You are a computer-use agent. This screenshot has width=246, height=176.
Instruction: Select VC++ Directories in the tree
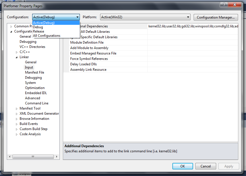click(32, 47)
